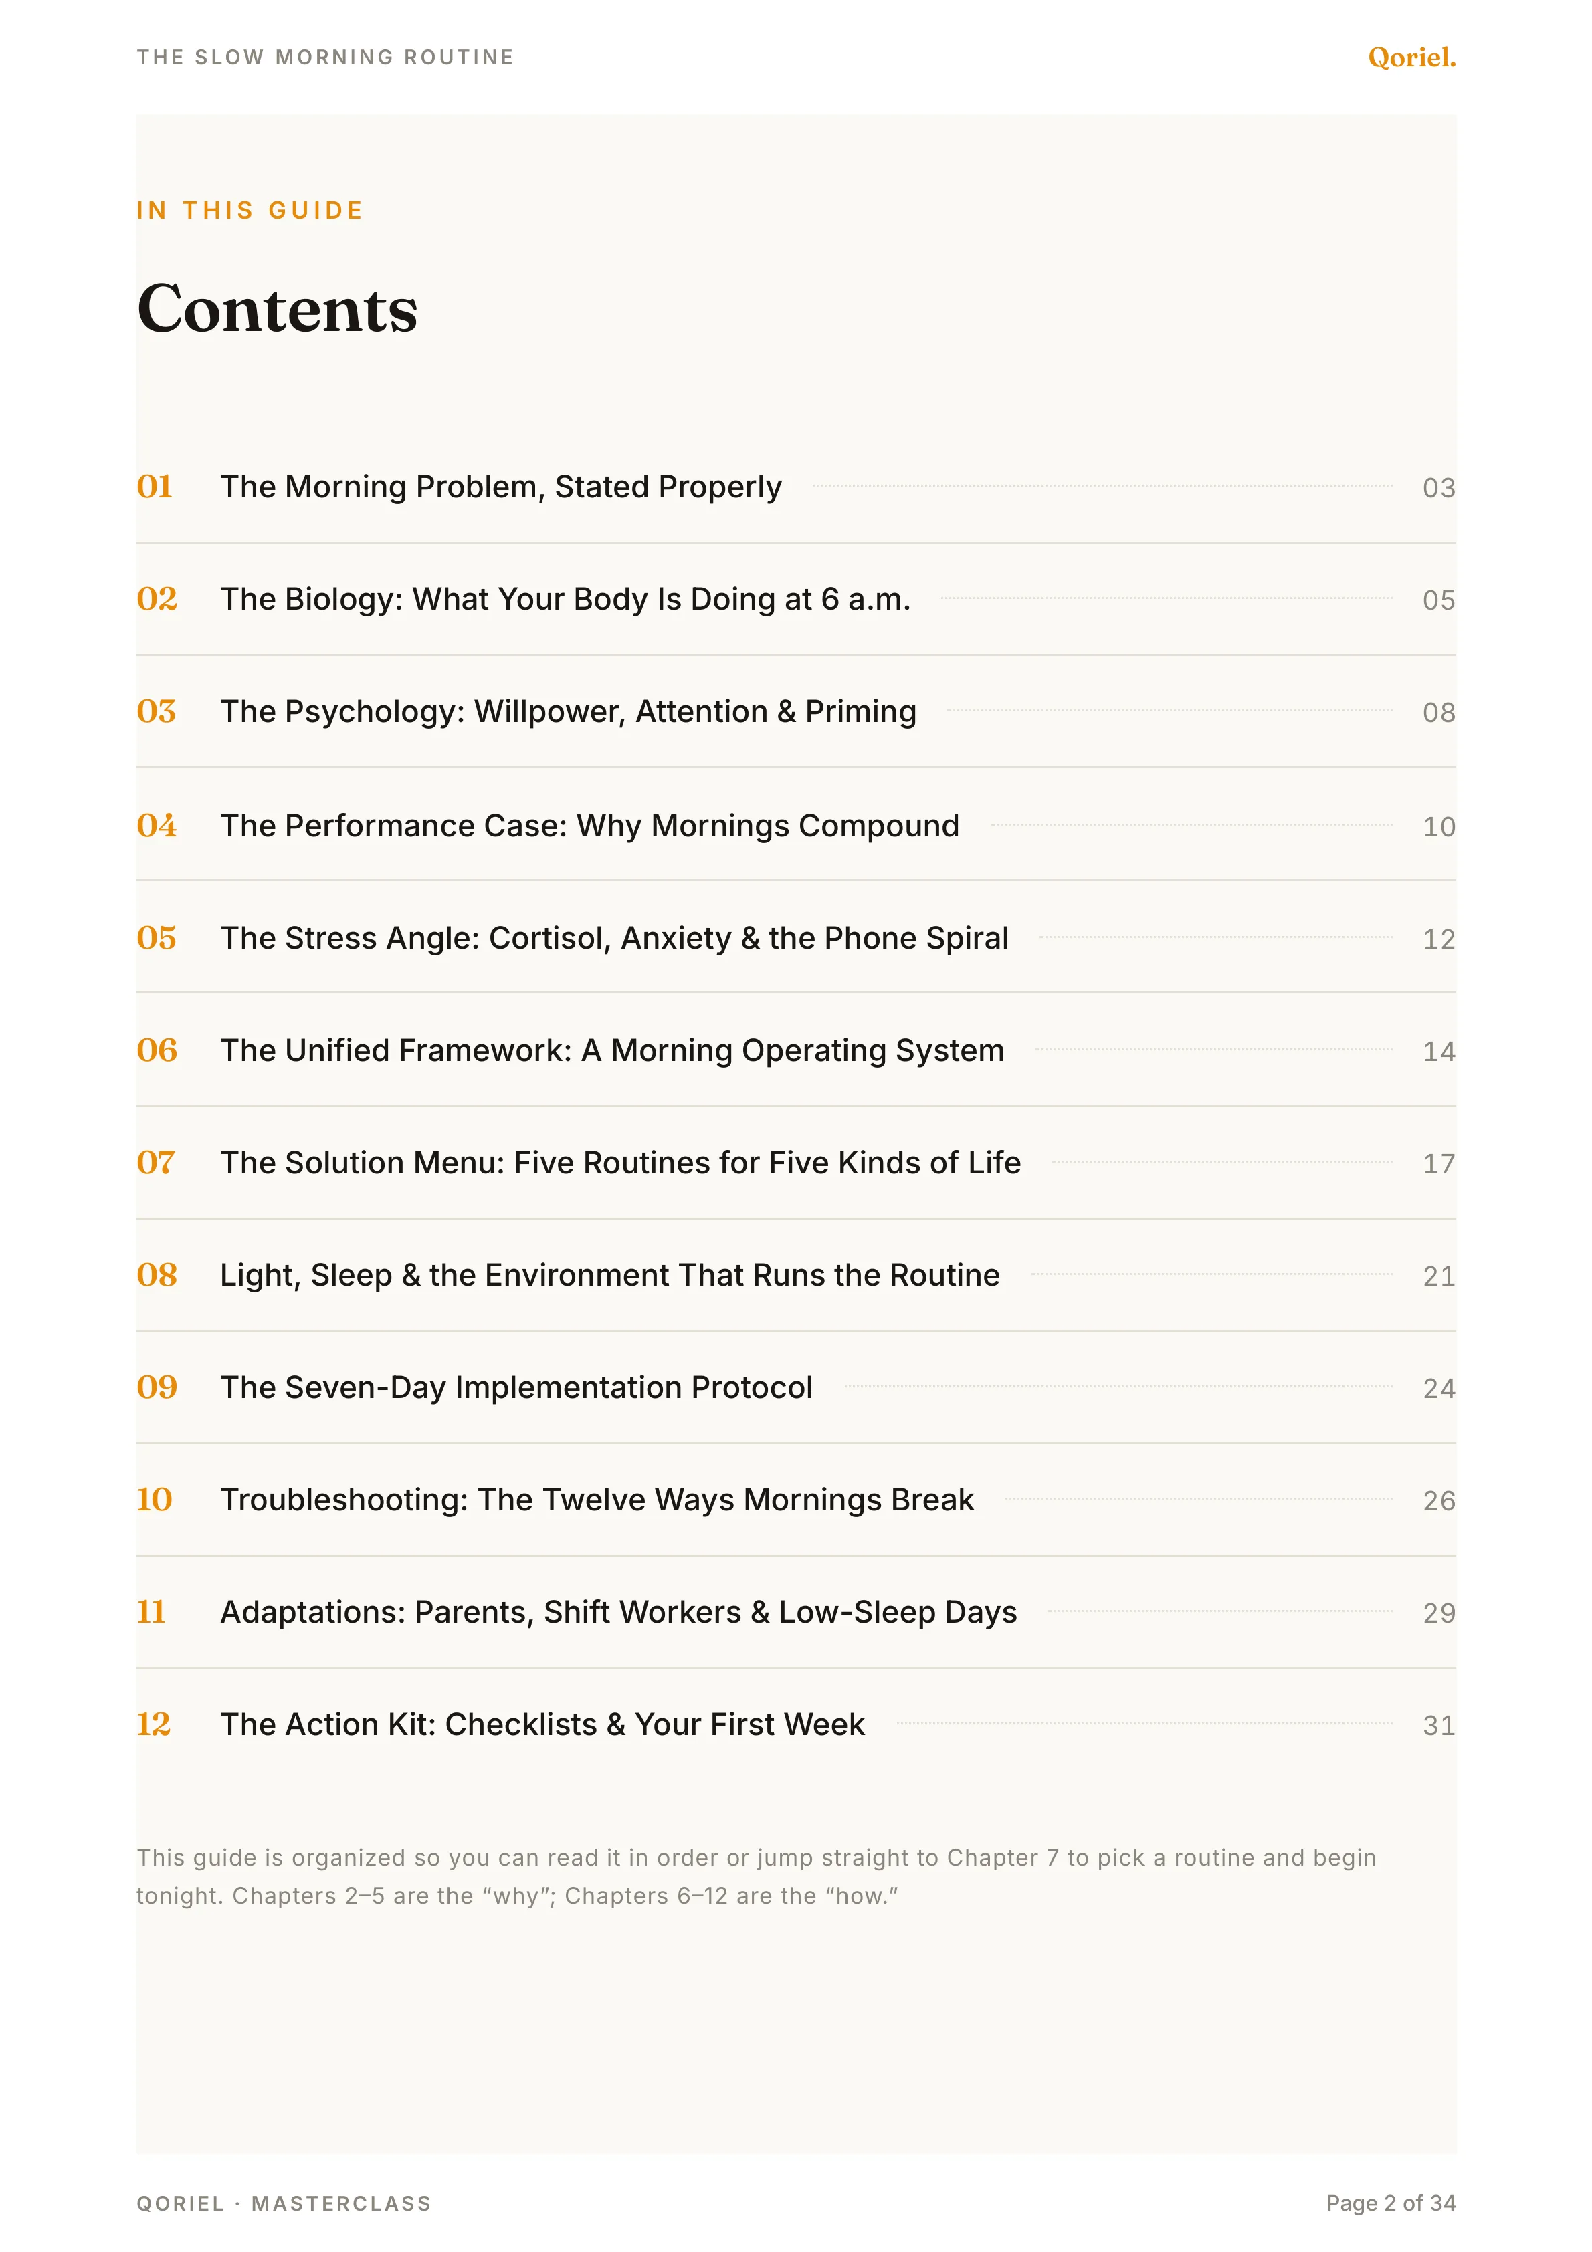Screen dimensions: 1592x2252
Task: Open 'The Solution Menu: Five Routines for Five Kinds of Life'
Action: [x=620, y=1162]
